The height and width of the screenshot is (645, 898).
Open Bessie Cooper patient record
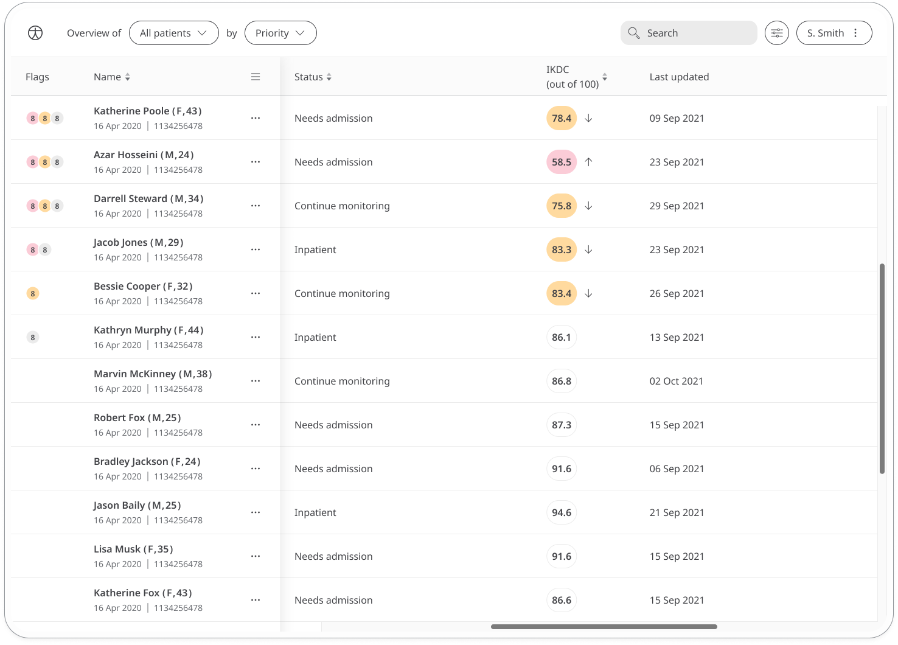coord(143,286)
